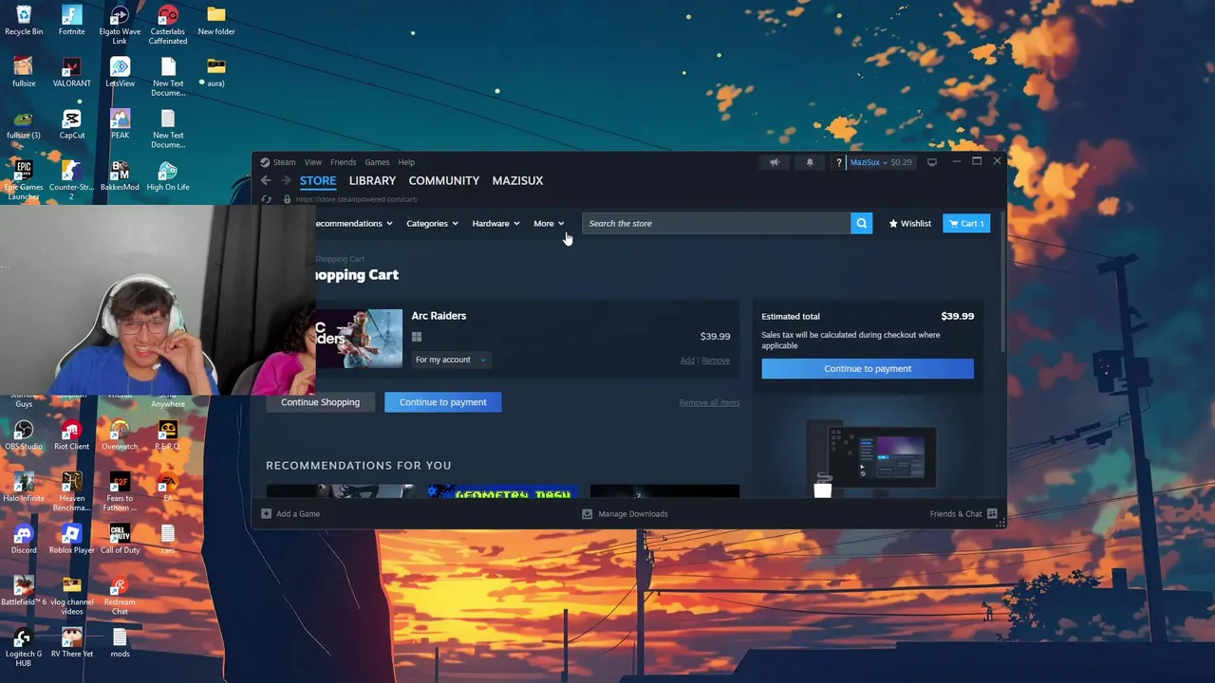Screen dimensions: 1215x683
Task: Click the Add a Game plus icon
Action: (266, 514)
